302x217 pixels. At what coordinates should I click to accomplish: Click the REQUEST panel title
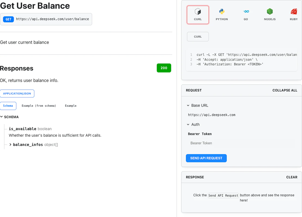(194, 90)
